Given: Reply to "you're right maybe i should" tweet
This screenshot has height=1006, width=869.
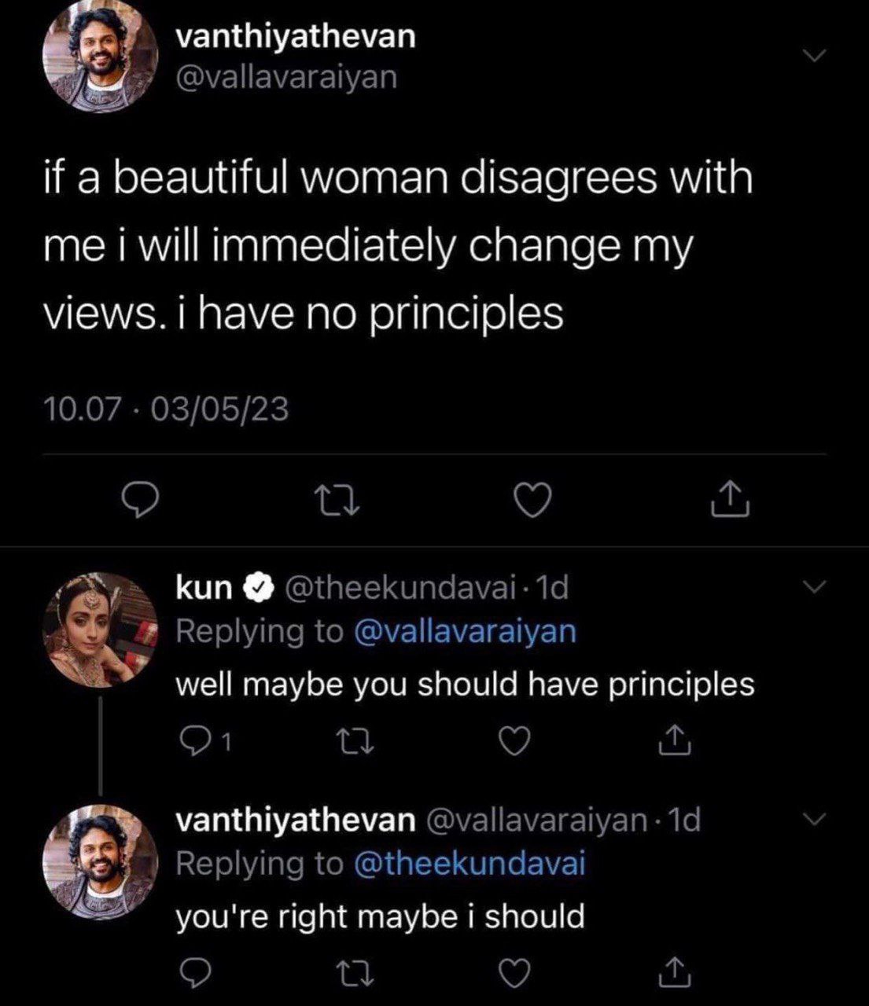Looking at the screenshot, I should pos(192,973).
